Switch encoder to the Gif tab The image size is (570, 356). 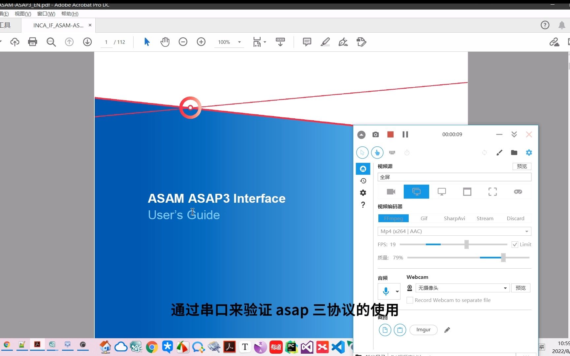424,218
